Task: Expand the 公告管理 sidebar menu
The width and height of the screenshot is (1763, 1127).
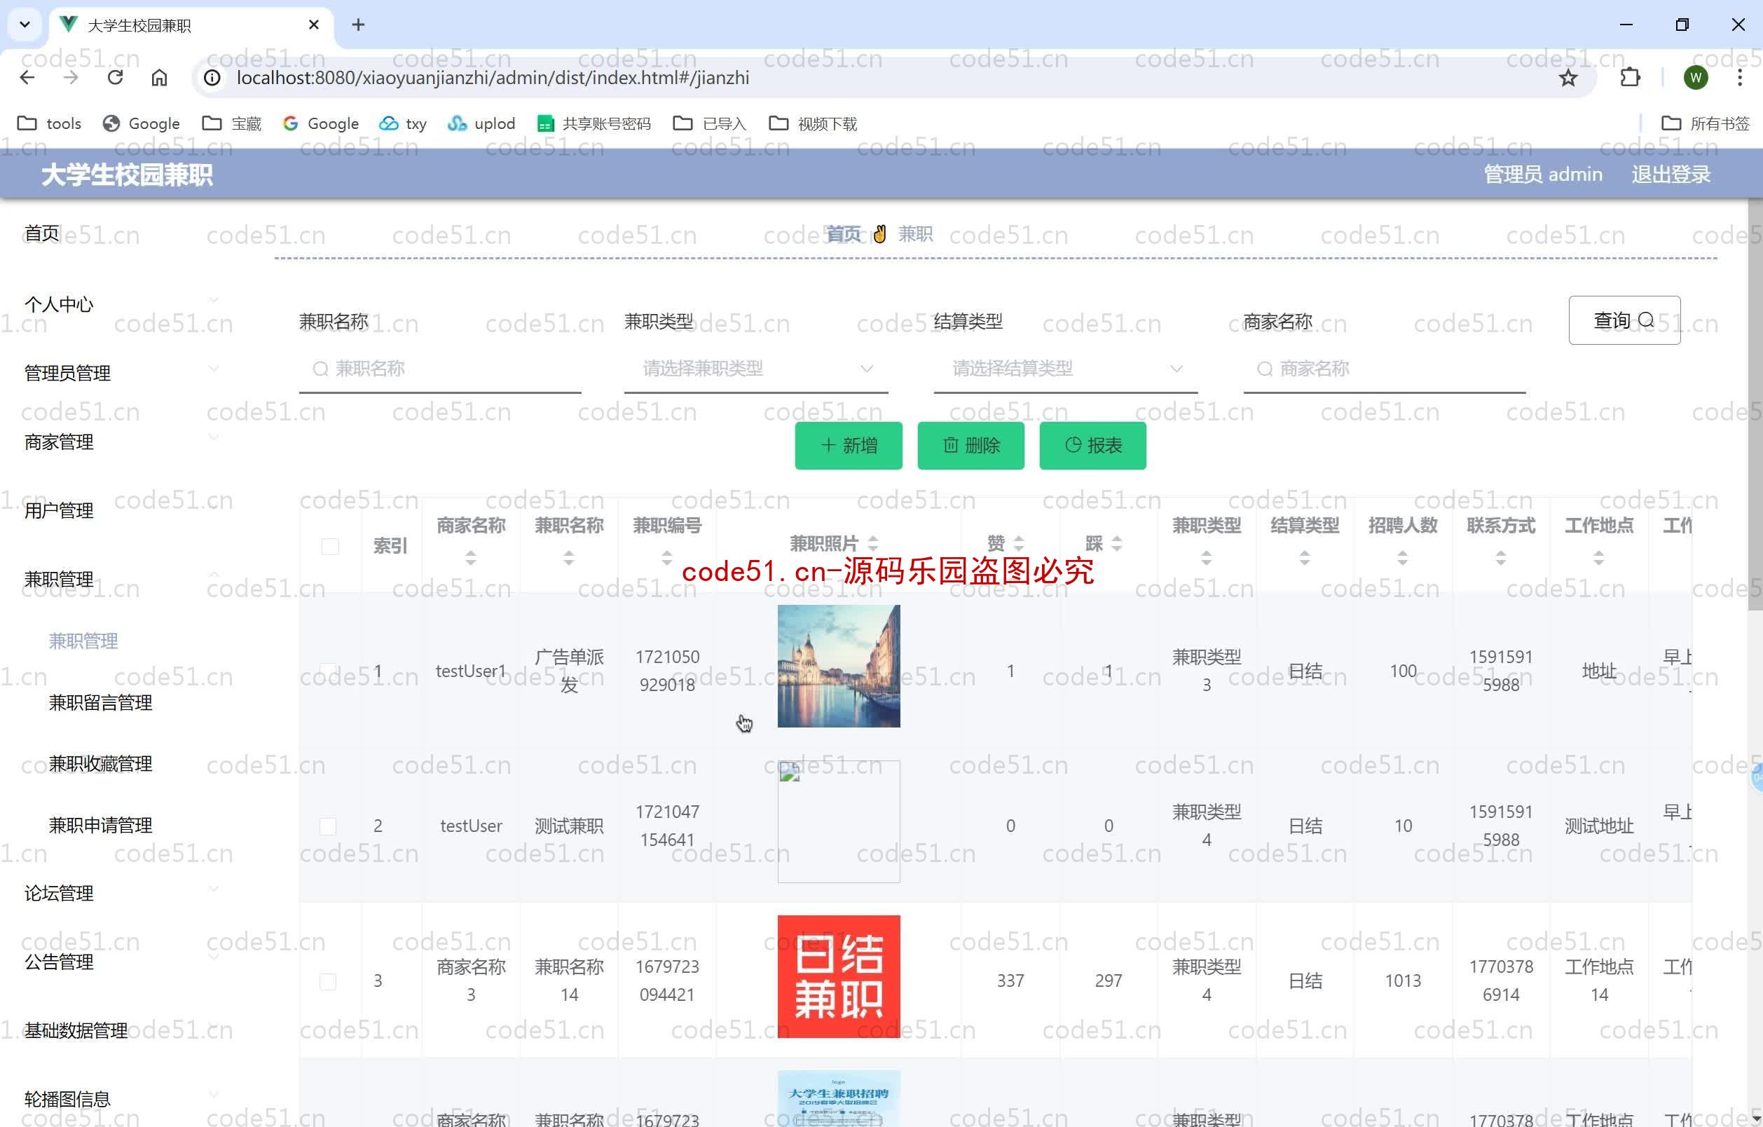Action: (x=121, y=962)
